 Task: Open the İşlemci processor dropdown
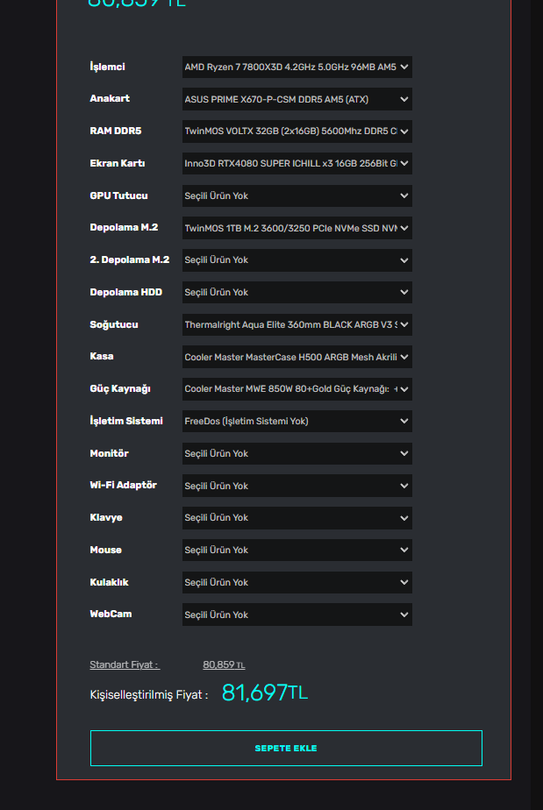click(x=297, y=67)
